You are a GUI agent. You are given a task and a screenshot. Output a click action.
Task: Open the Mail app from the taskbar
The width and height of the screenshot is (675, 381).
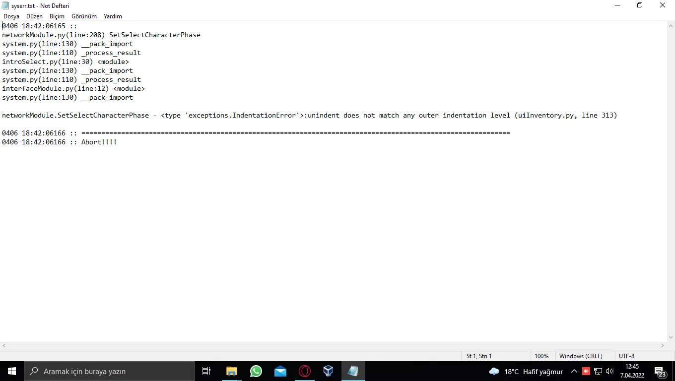click(x=280, y=371)
